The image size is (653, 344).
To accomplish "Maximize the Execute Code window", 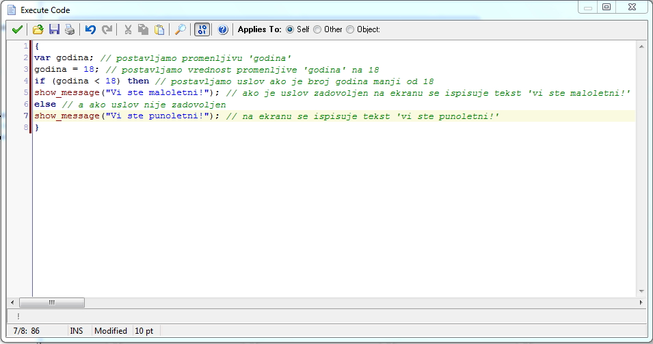I will pyautogui.click(x=607, y=7).
